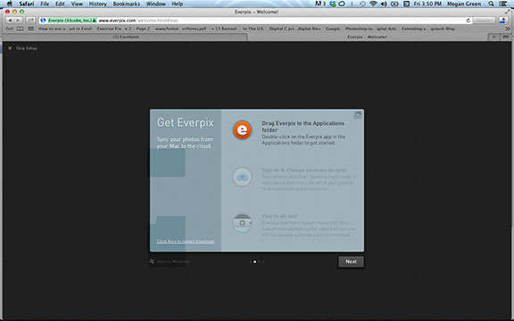
Task: Click the orange Everpix 'e' app icon
Action: pos(242,130)
